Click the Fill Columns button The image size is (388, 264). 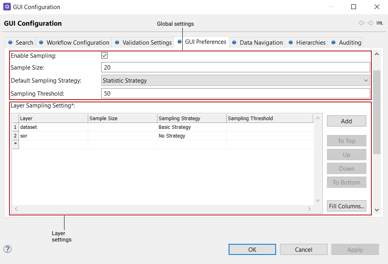tap(346, 206)
